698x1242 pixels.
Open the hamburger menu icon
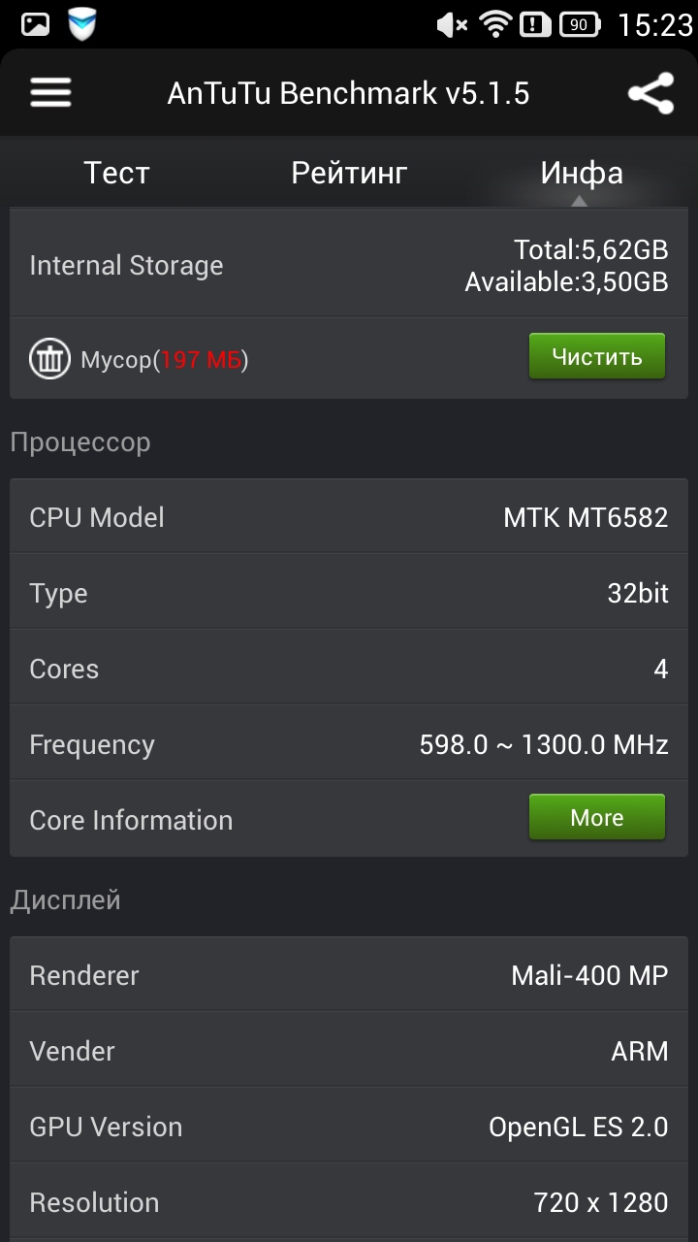[x=50, y=93]
